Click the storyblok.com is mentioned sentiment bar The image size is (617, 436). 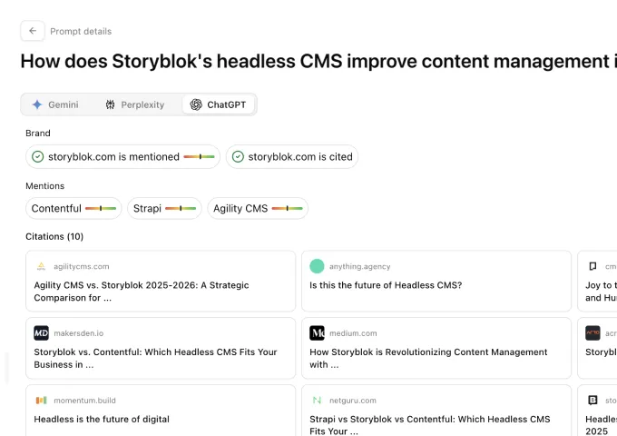coord(199,157)
